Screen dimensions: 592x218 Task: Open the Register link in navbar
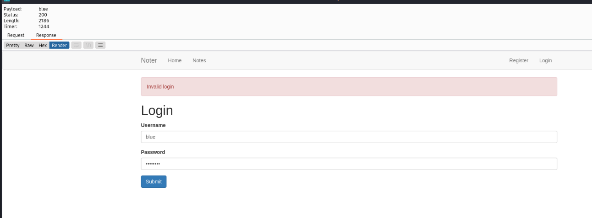pyautogui.click(x=519, y=60)
